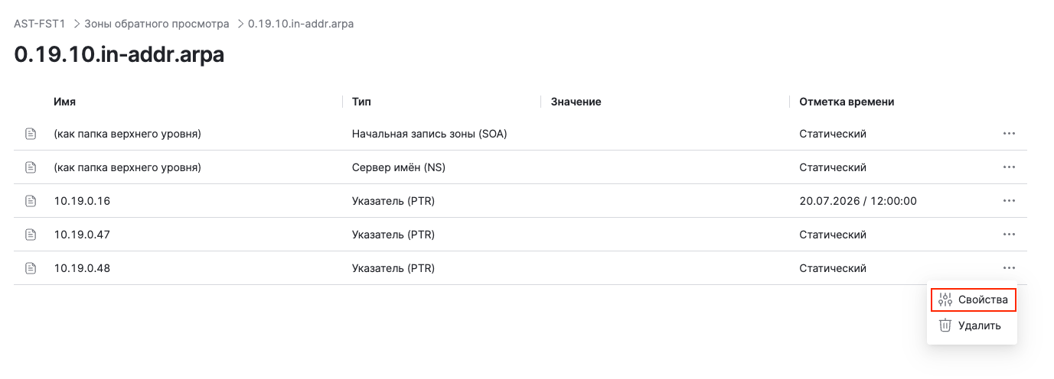
Task: Click the trash icon next to Удалить
Action: pyautogui.click(x=945, y=326)
